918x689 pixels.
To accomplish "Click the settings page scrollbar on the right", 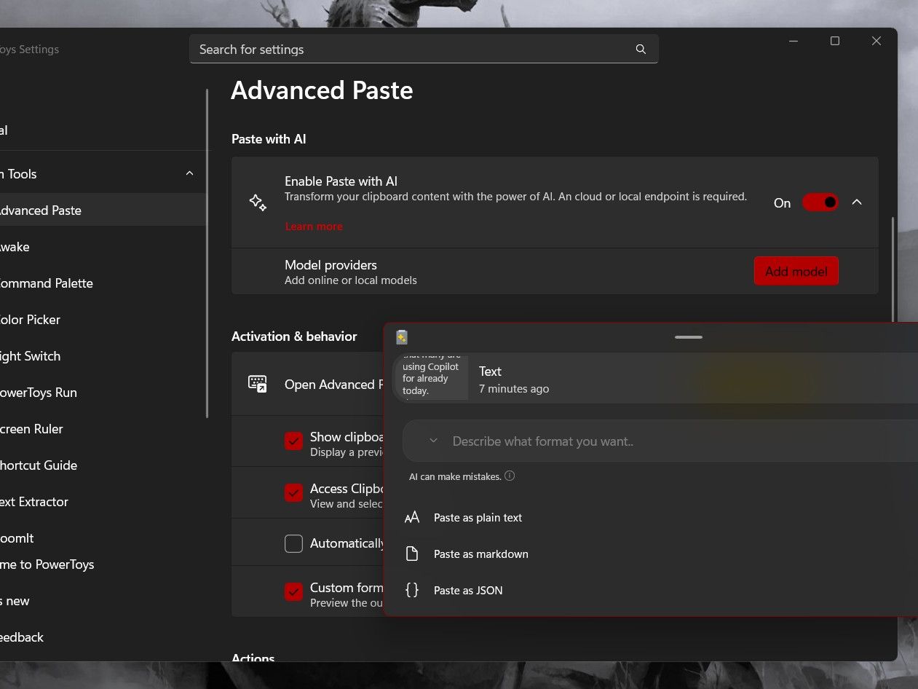I will (x=893, y=269).
